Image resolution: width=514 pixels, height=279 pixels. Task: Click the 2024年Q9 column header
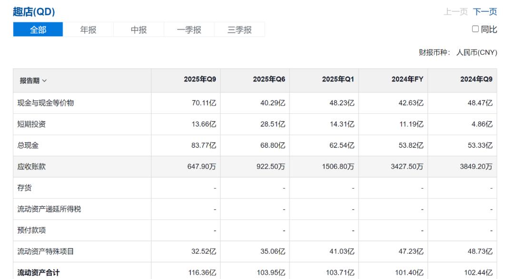point(476,80)
